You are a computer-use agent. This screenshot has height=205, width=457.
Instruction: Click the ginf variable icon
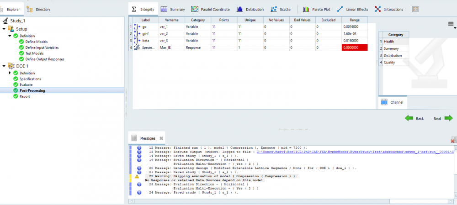click(137, 34)
